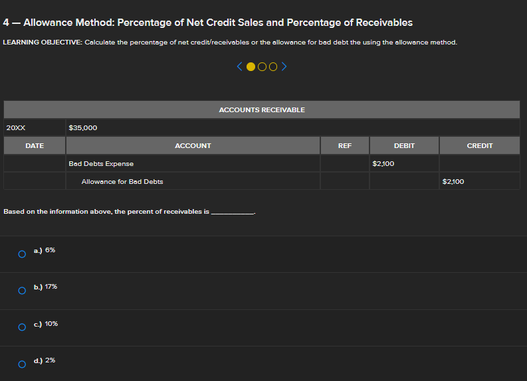Jump to the second pagination dot
The width and height of the screenshot is (527, 381).
pos(262,66)
